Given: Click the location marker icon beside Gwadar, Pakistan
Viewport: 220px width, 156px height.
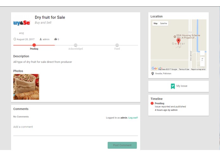Looking at the screenshot, I should click(153, 74).
